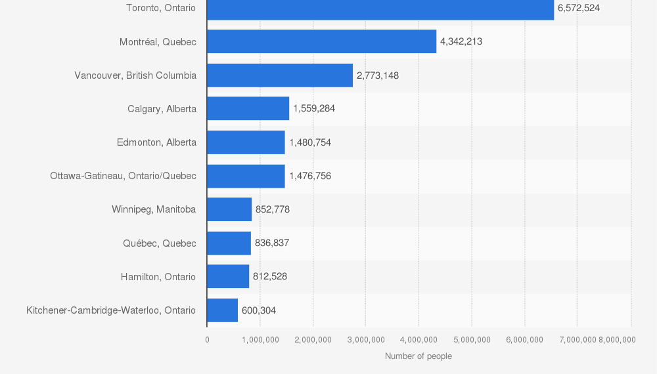This screenshot has height=374, width=657.
Task: Select the Kitchener-Cambridge-Waterloo bar
Action: click(222, 310)
